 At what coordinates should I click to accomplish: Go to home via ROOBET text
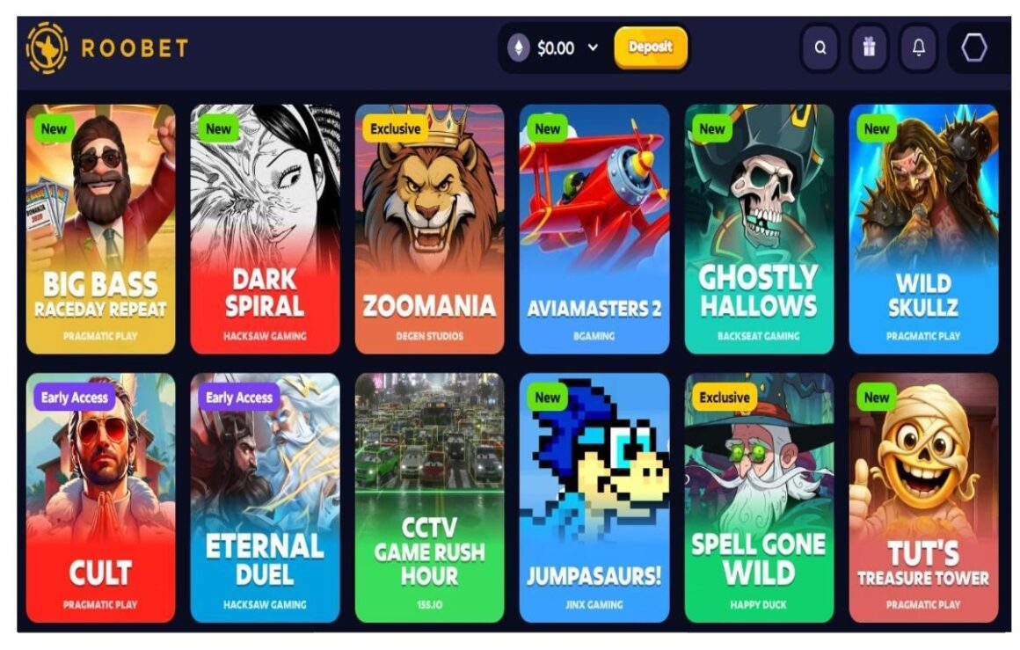point(135,48)
